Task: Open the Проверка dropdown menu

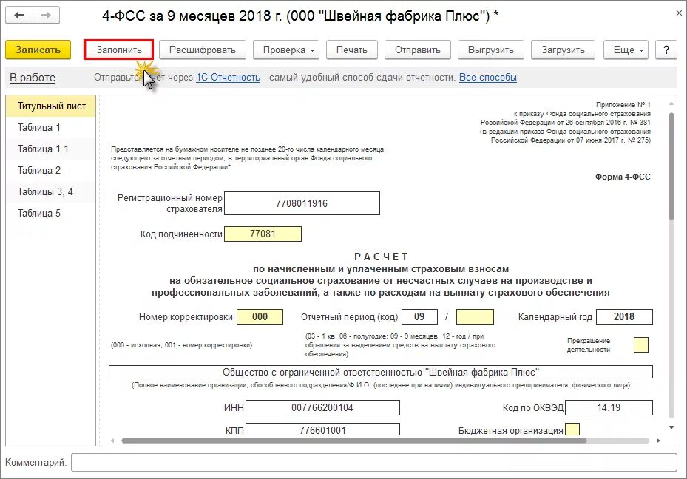Action: pos(286,50)
